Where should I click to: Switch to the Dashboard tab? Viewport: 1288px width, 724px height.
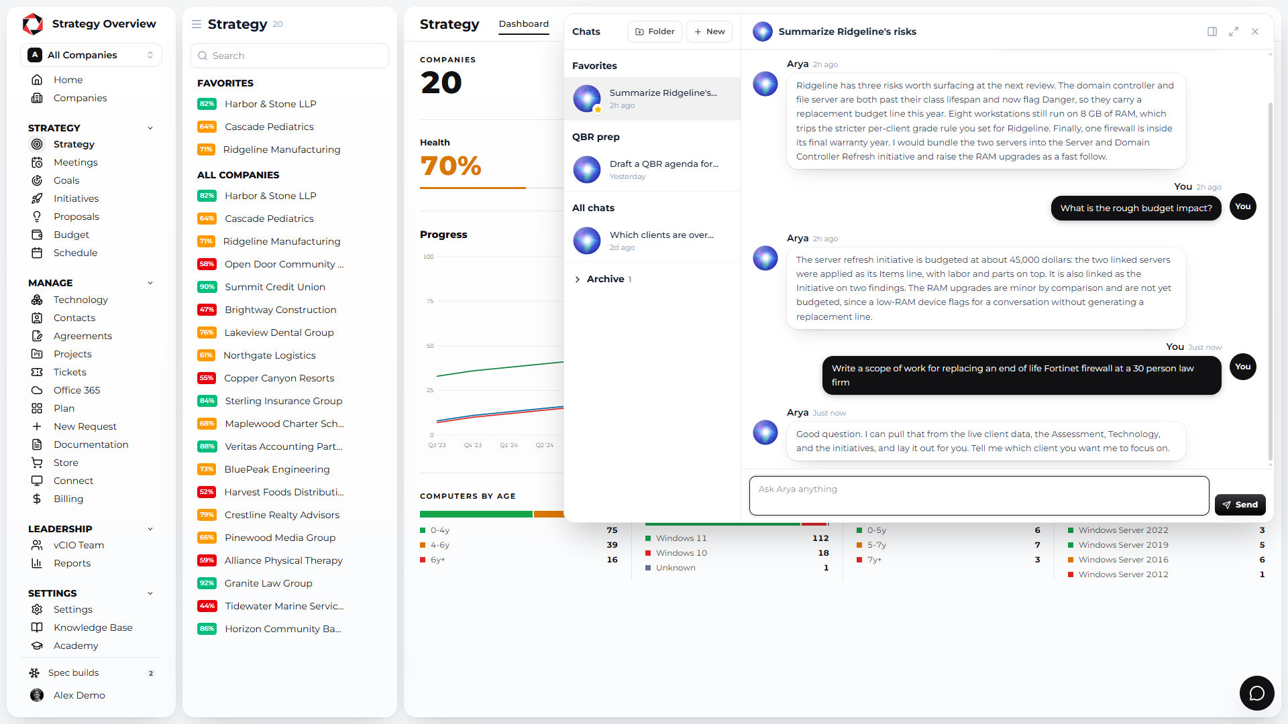click(523, 24)
